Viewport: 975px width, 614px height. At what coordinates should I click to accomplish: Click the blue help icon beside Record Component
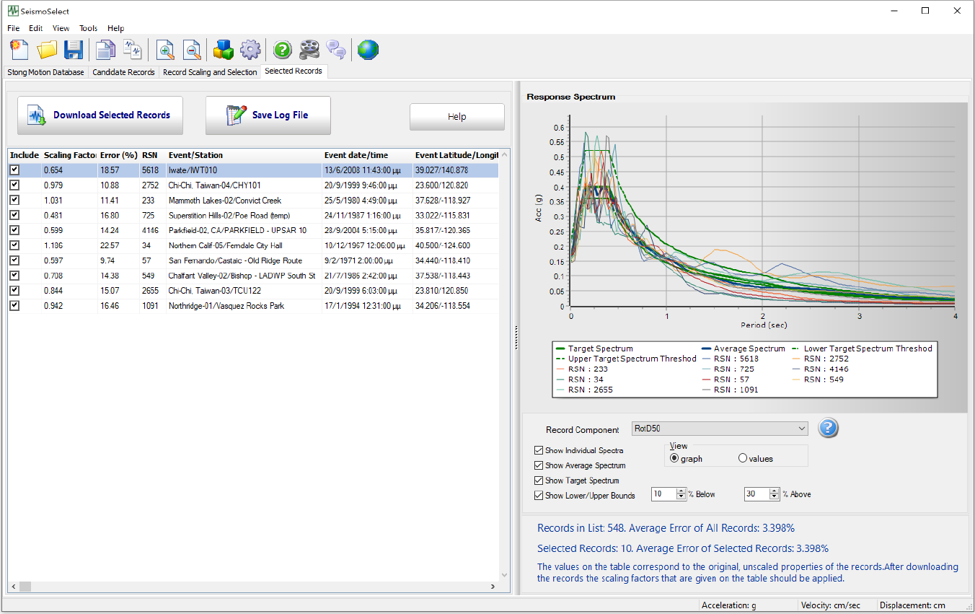[x=829, y=429]
